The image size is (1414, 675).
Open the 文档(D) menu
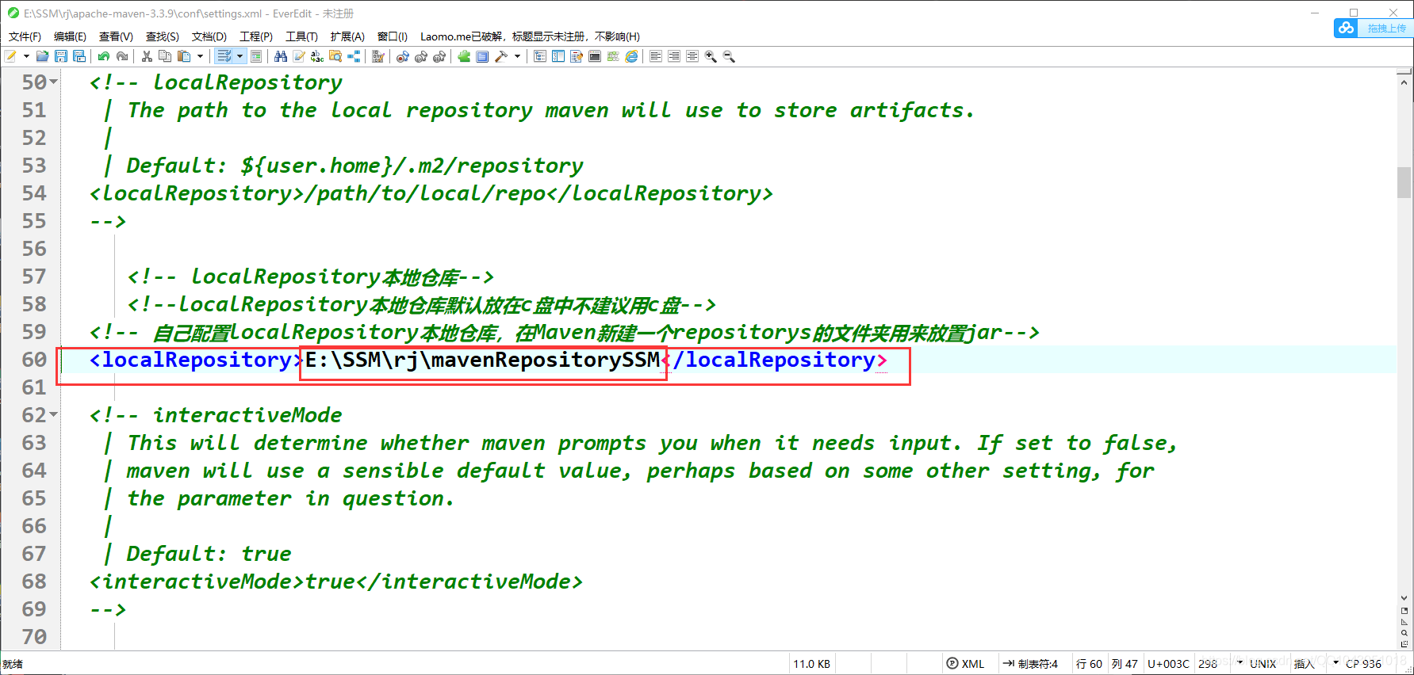[x=209, y=36]
